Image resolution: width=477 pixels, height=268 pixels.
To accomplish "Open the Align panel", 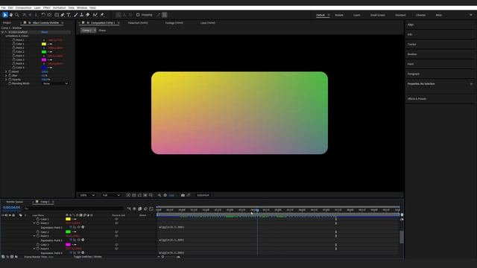I will pos(411,25).
